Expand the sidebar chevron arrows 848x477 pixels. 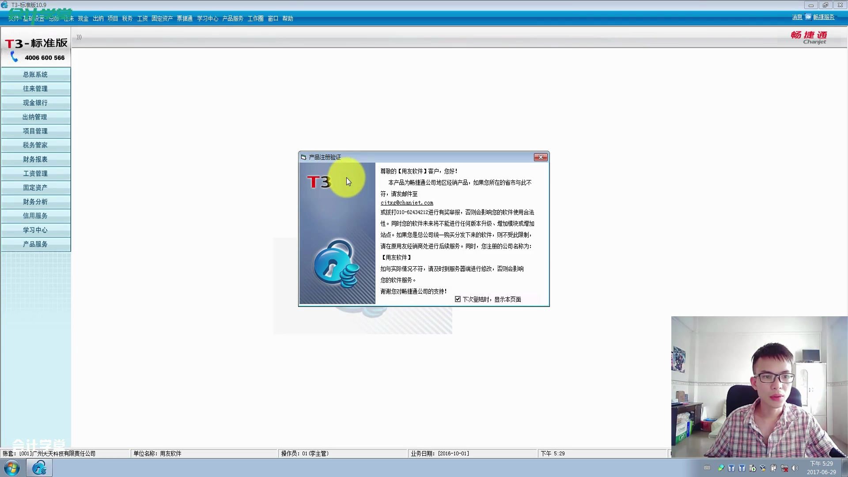[79, 37]
